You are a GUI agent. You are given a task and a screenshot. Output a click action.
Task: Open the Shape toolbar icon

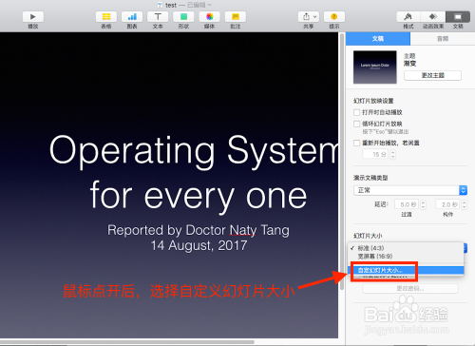tap(183, 17)
